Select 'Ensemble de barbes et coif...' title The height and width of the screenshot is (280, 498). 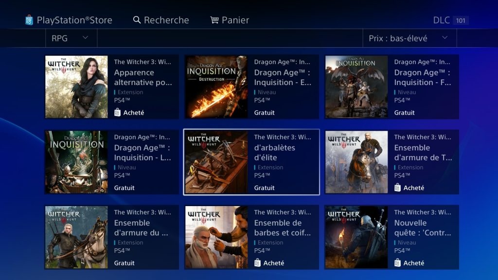[x=283, y=228]
